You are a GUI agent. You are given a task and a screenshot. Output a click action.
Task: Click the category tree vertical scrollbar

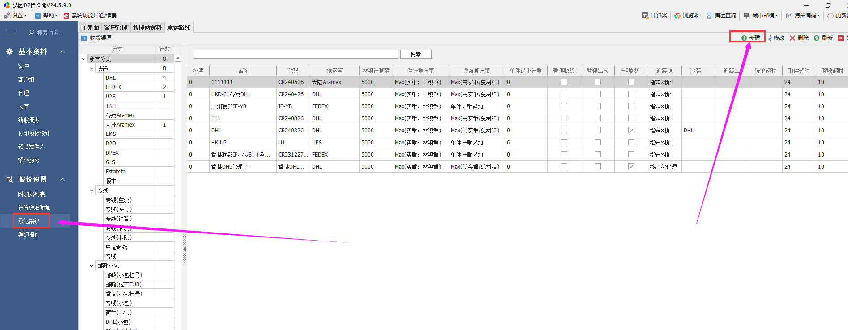pyautogui.click(x=178, y=179)
